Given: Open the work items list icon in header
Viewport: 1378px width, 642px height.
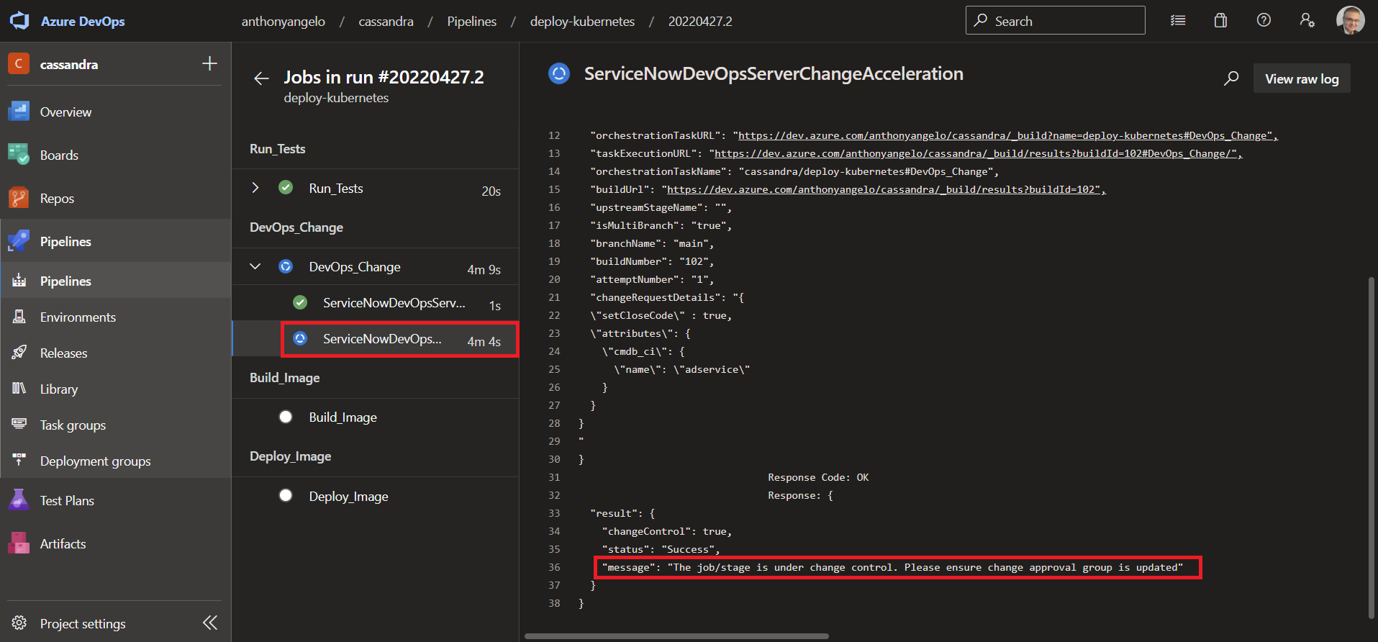Looking at the screenshot, I should click(x=1178, y=21).
